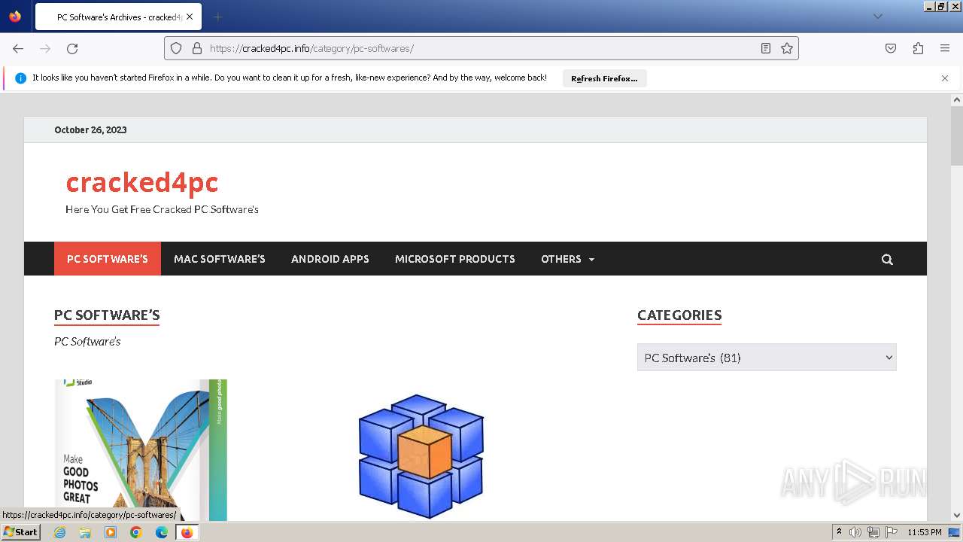
Task: Open a new tab with plus
Action: (x=217, y=17)
